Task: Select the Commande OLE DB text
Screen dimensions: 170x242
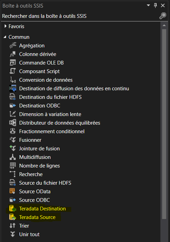Action: click(41, 63)
